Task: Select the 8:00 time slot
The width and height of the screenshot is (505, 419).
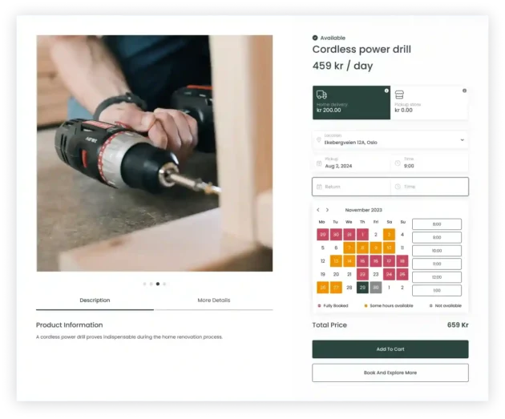Action: [x=437, y=224]
